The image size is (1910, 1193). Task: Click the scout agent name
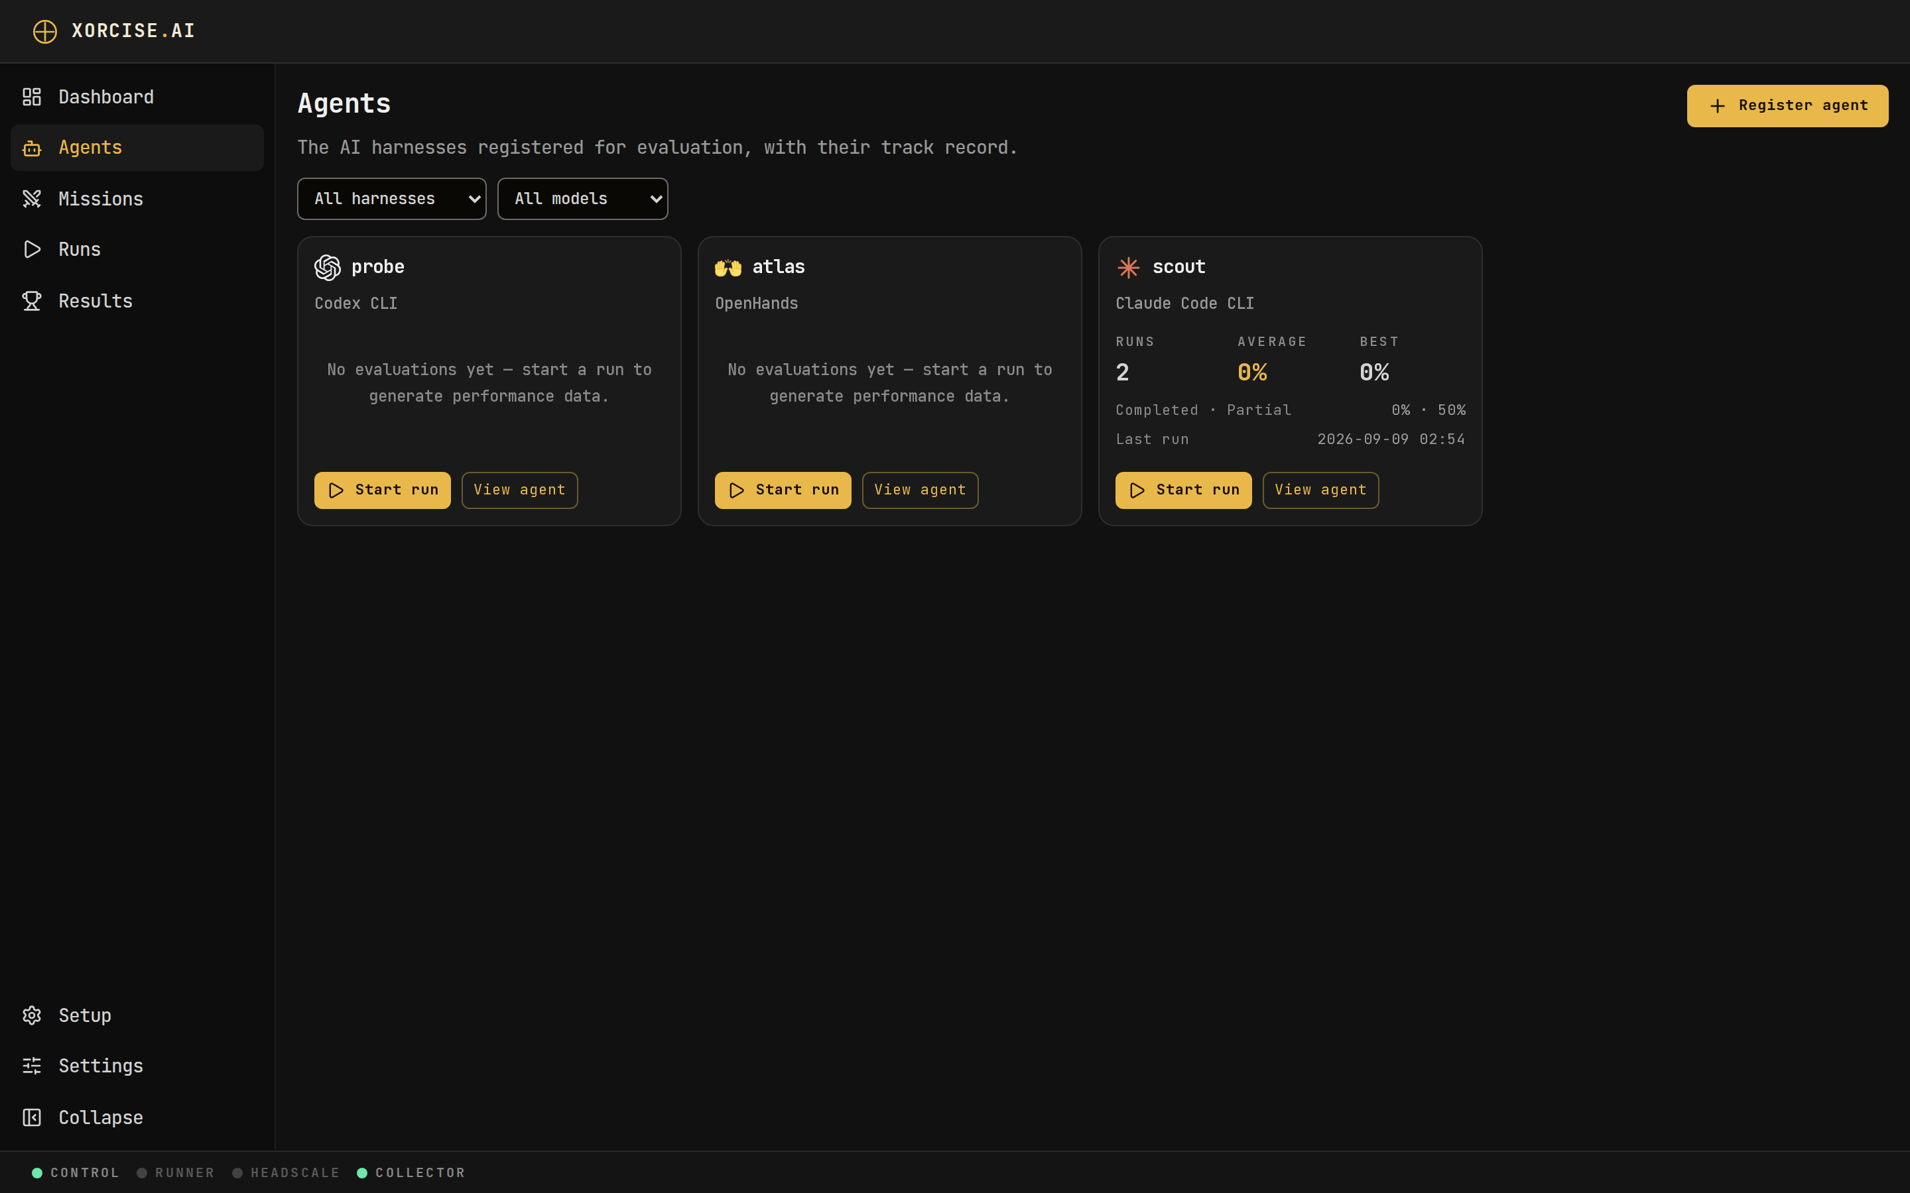[1179, 268]
